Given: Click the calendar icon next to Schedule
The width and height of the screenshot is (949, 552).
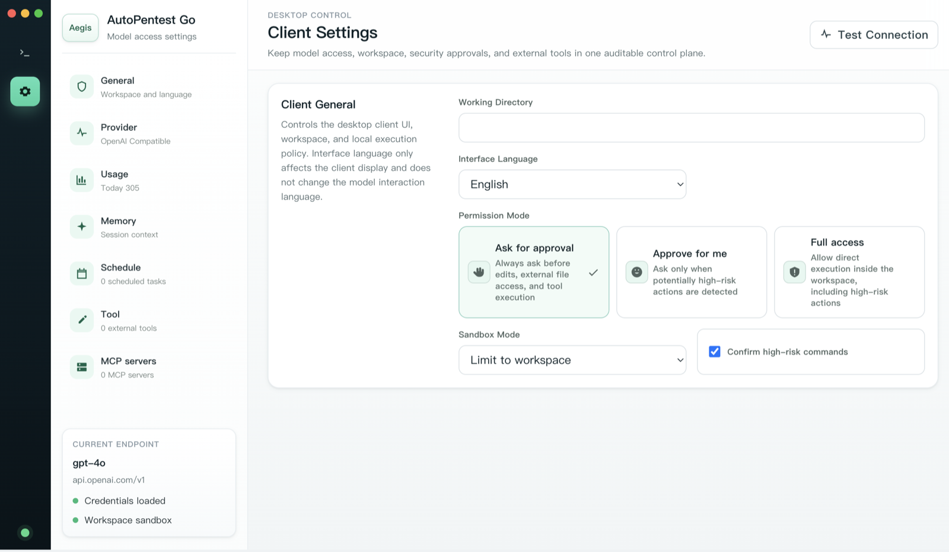Looking at the screenshot, I should click(82, 274).
